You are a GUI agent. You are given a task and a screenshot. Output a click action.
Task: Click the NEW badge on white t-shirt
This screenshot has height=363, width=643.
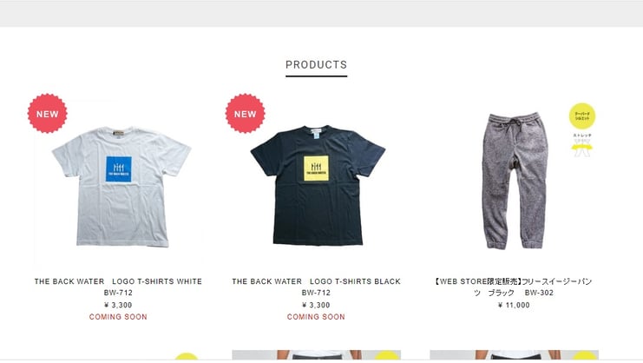pyautogui.click(x=47, y=114)
